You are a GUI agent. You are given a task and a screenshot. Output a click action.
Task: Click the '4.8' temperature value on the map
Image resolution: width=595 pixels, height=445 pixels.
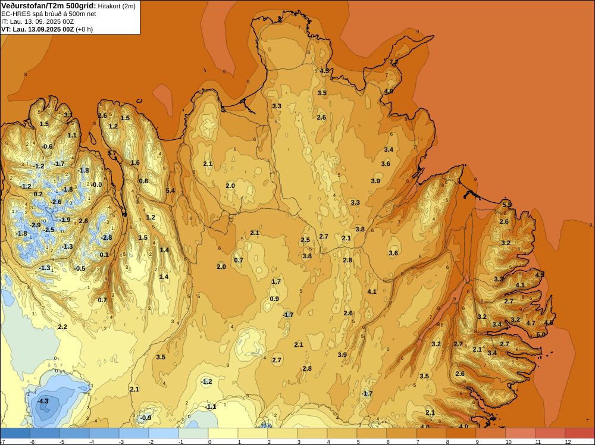[549, 322]
